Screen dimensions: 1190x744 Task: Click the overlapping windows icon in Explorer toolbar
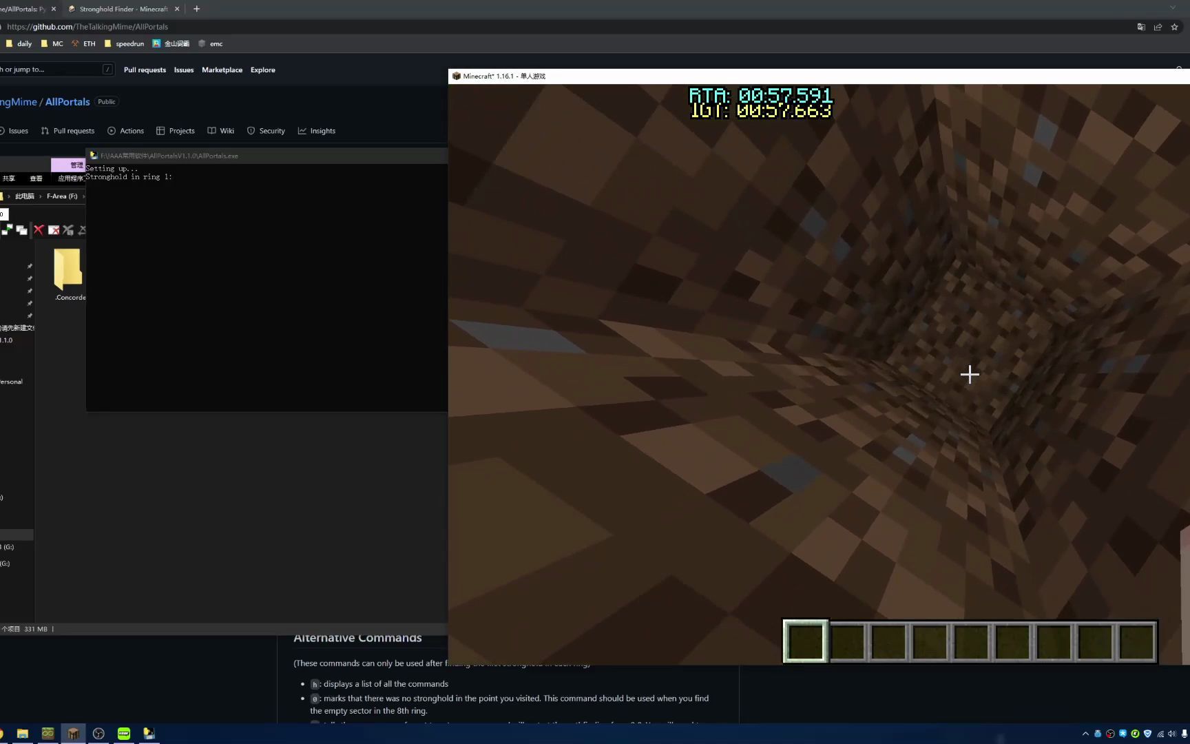(21, 230)
